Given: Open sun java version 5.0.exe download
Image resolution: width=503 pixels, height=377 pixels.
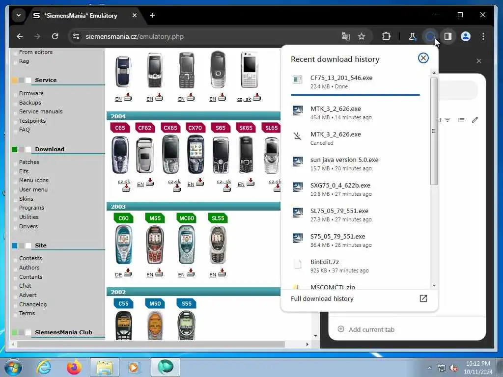Looking at the screenshot, I should click(355, 164).
